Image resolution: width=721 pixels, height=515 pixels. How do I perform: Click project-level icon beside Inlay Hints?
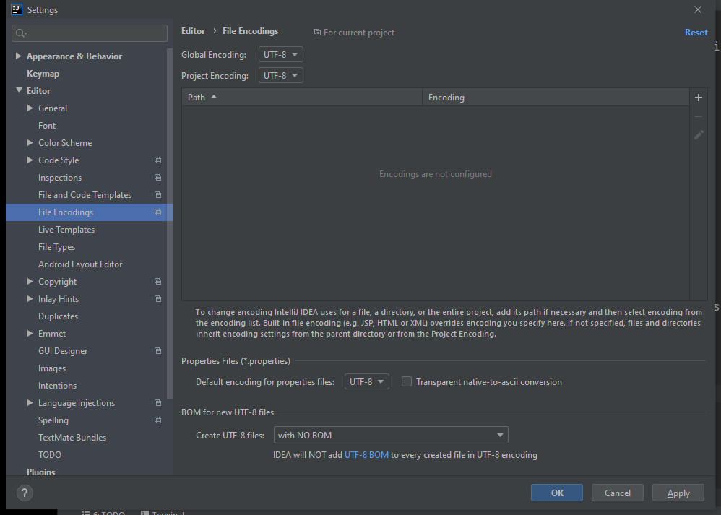pos(157,299)
